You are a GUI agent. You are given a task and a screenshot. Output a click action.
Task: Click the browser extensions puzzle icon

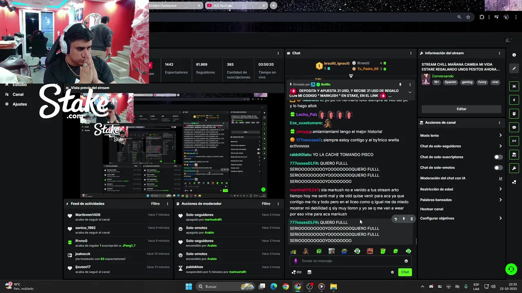coord(482,17)
